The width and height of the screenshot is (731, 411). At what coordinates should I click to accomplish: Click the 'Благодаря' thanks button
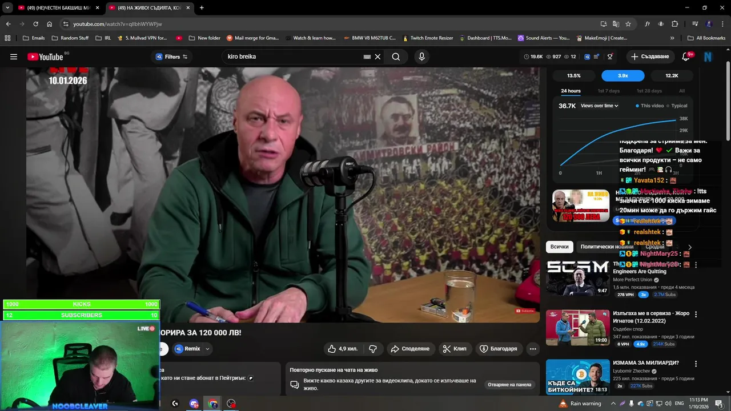(499, 349)
